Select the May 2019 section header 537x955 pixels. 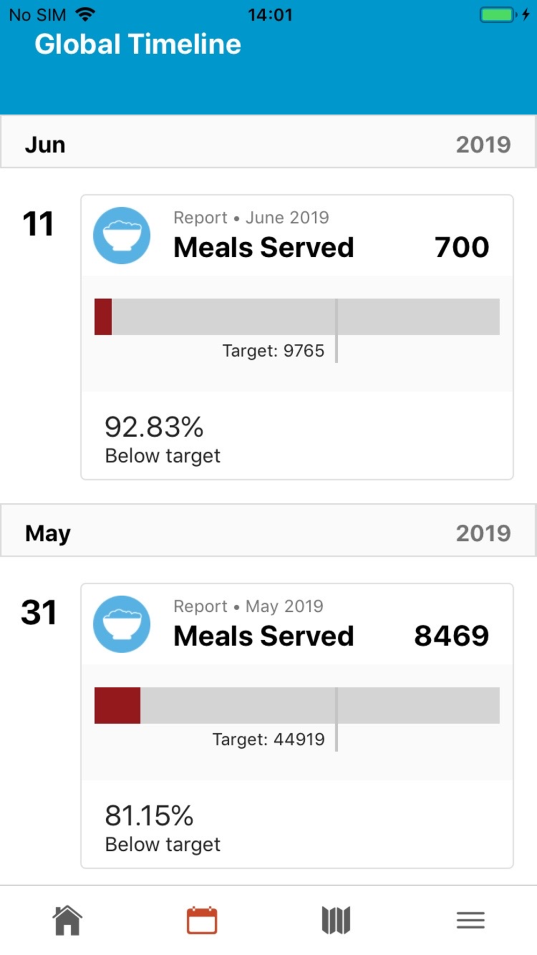coord(268,532)
